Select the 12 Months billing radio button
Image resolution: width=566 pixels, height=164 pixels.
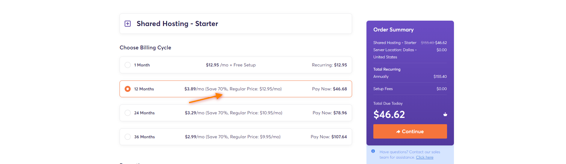click(x=128, y=89)
